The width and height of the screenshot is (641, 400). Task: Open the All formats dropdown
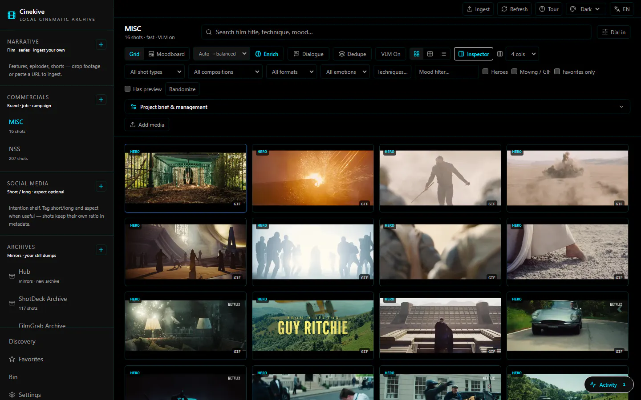click(292, 72)
